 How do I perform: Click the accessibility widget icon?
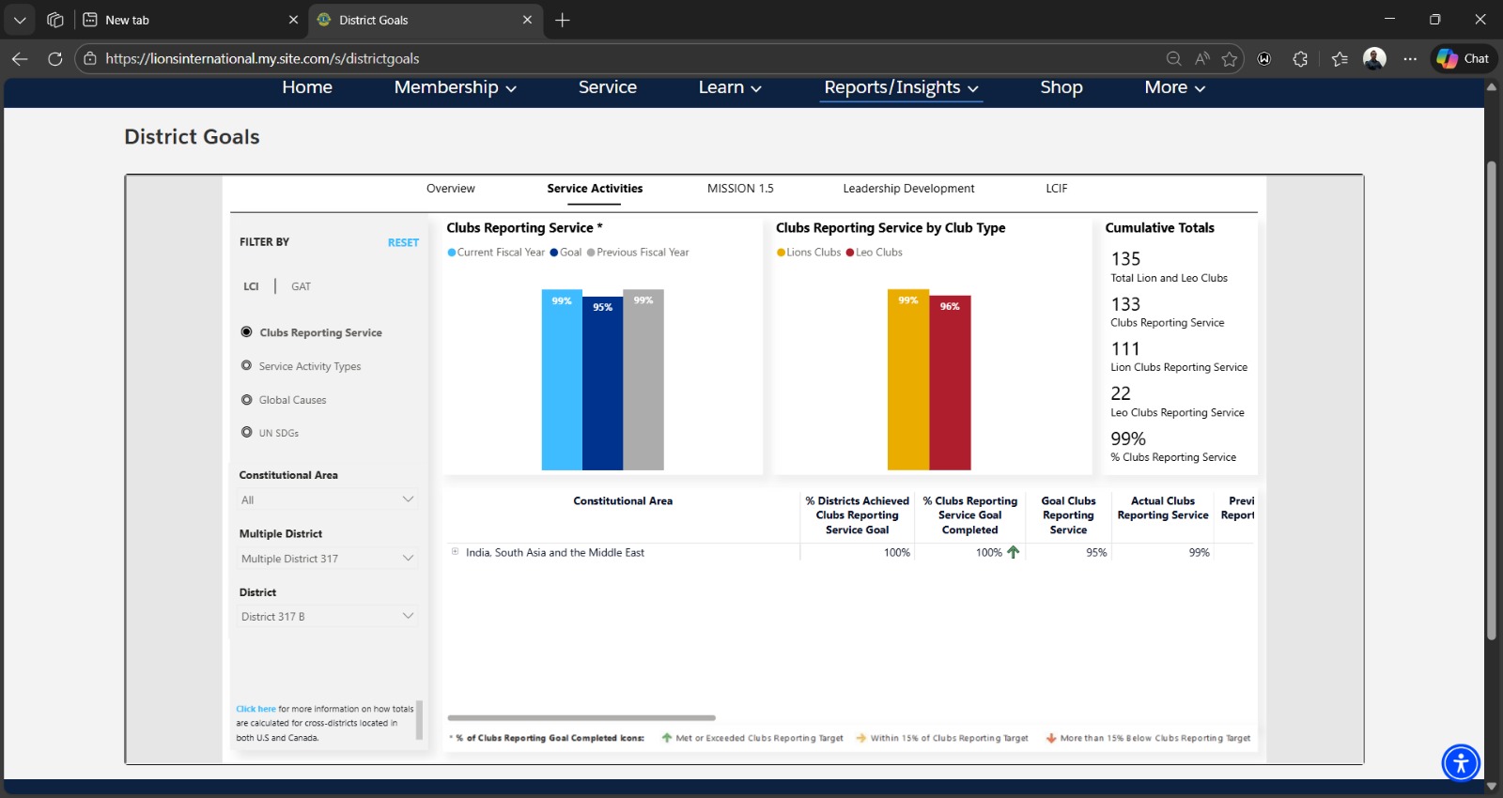1461,762
